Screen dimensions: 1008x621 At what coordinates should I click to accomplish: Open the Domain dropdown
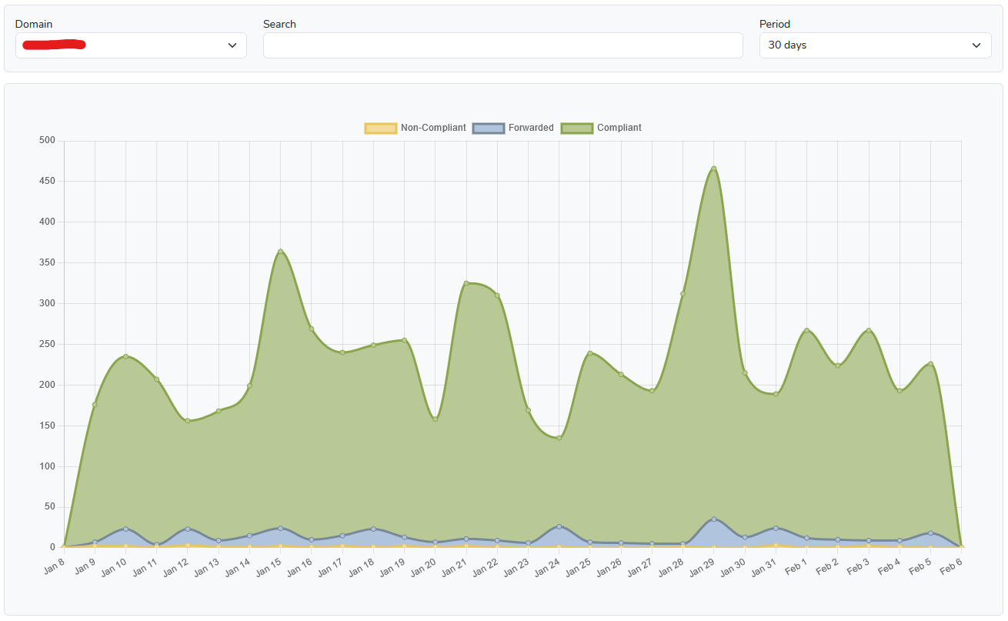[x=131, y=45]
